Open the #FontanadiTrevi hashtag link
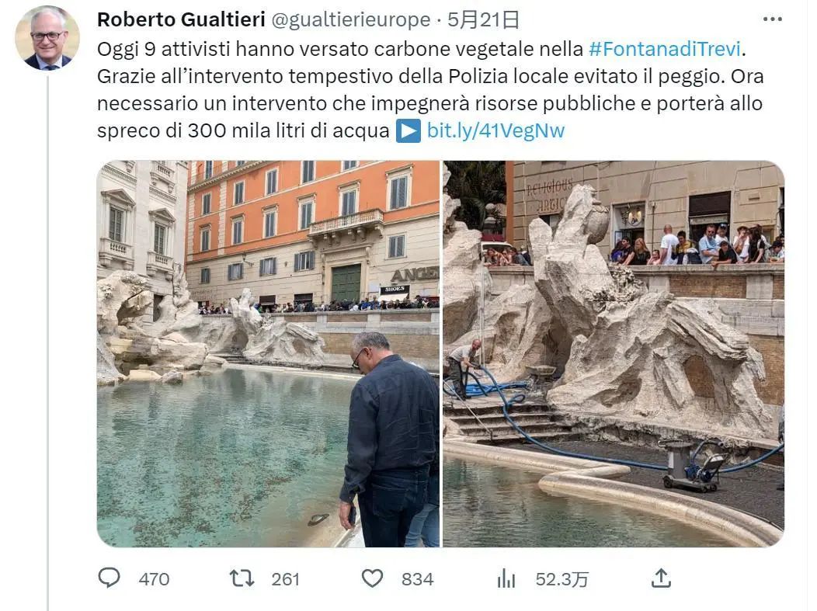Viewport: 817px width, 611px height. pos(665,48)
